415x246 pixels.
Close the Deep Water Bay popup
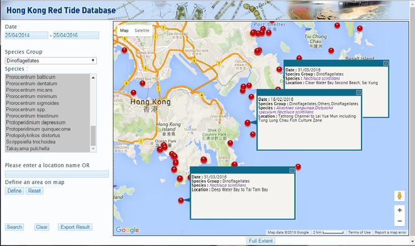click(292, 170)
